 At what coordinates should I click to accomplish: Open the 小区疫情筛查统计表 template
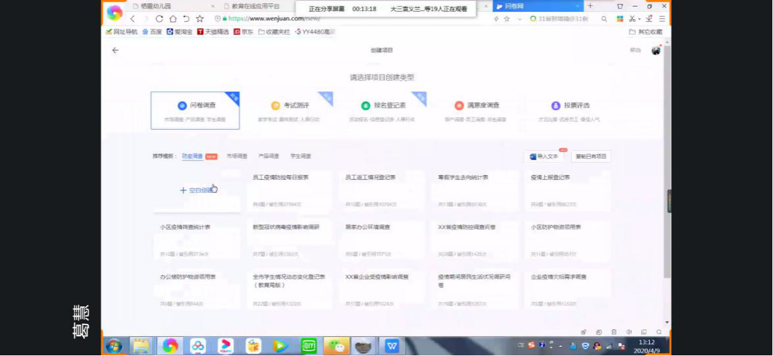197,241
